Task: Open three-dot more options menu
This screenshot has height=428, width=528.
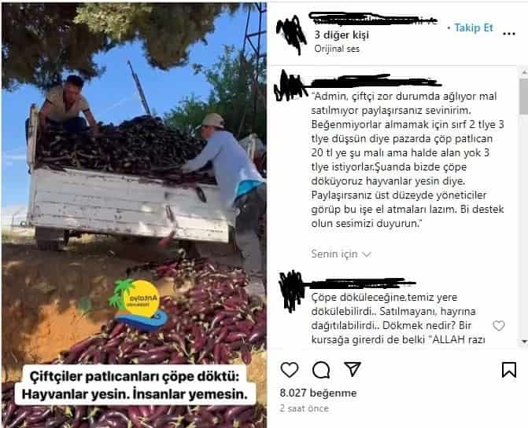Action: pos(509,34)
